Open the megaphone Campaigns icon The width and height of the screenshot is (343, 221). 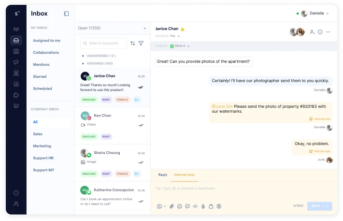[16, 62]
